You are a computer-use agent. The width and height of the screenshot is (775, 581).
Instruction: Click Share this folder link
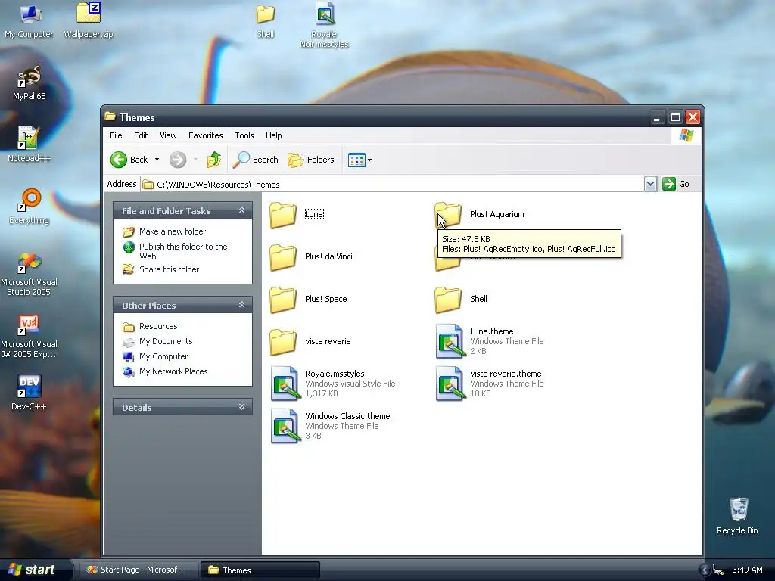(169, 269)
